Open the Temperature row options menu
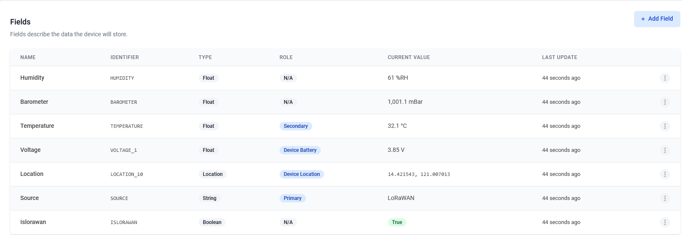Screen dimensions: 682x235 (x=665, y=126)
